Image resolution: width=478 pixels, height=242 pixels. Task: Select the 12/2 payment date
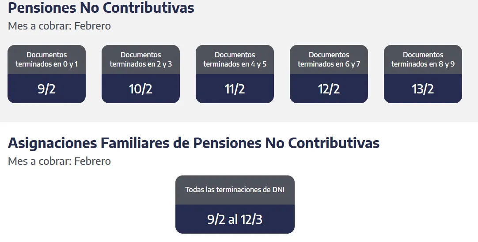[329, 89]
